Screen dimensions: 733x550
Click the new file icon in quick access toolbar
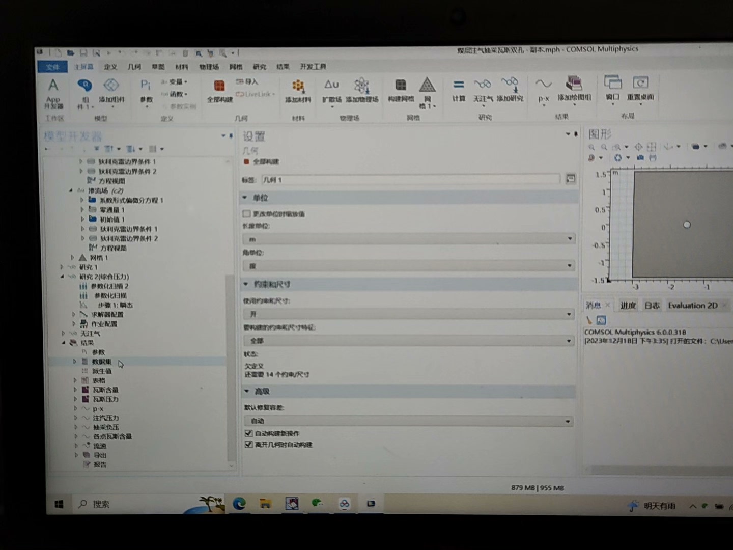click(x=59, y=52)
